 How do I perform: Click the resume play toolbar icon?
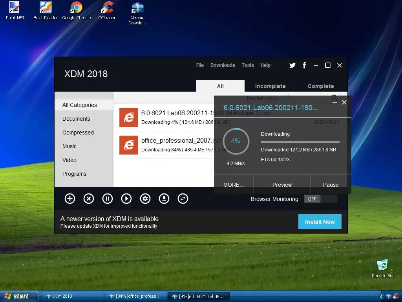coord(126,199)
